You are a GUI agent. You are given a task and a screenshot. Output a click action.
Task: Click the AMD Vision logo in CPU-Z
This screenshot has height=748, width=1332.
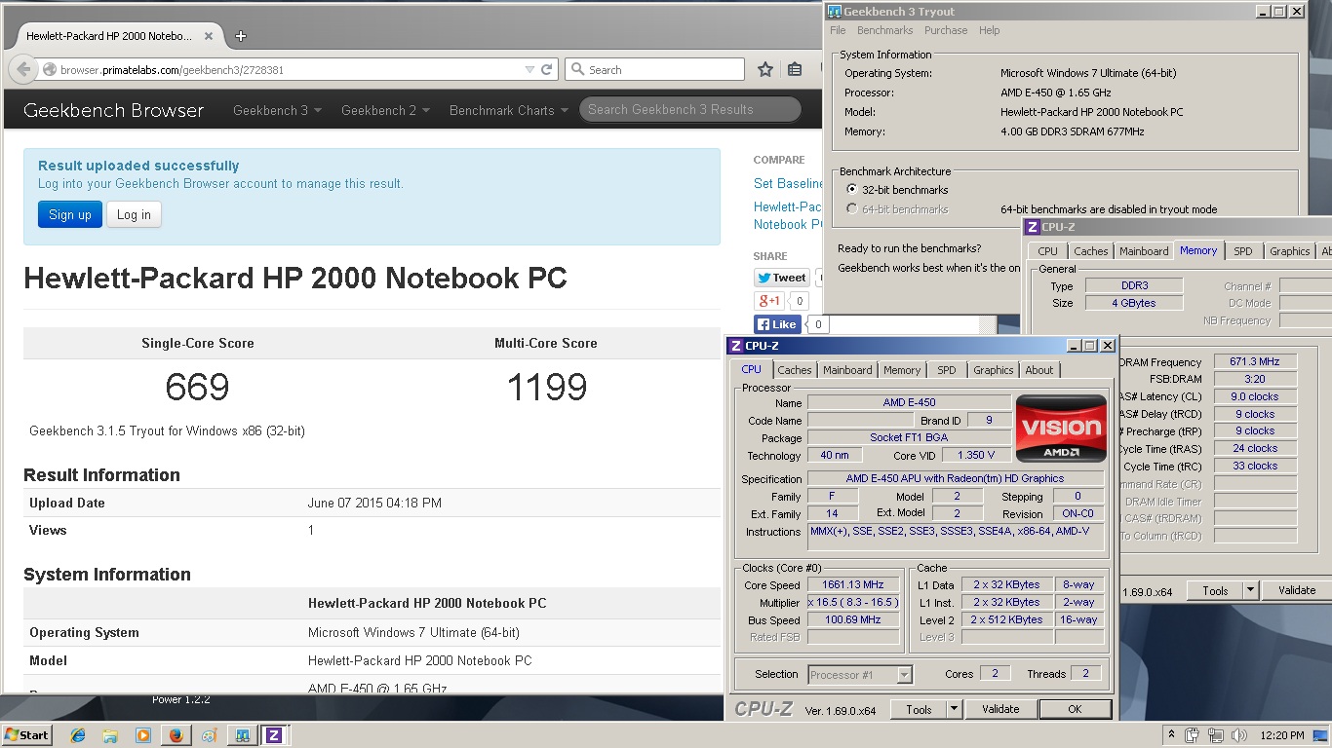[1061, 428]
